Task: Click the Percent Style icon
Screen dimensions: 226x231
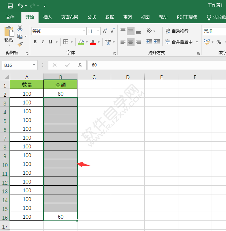Action: coord(219,42)
